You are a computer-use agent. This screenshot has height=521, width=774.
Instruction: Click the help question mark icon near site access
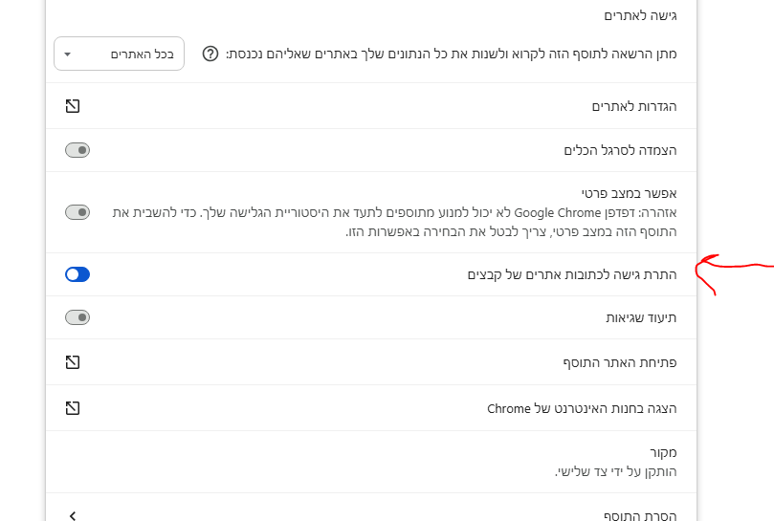210,54
